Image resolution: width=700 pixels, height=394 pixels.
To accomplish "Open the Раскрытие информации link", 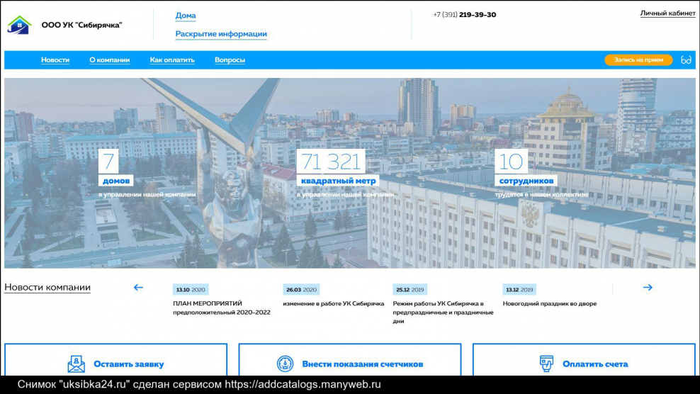I will pyautogui.click(x=221, y=34).
